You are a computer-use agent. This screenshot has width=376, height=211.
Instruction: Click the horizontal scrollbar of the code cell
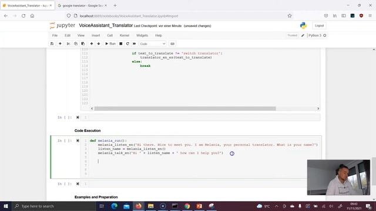(185, 108)
